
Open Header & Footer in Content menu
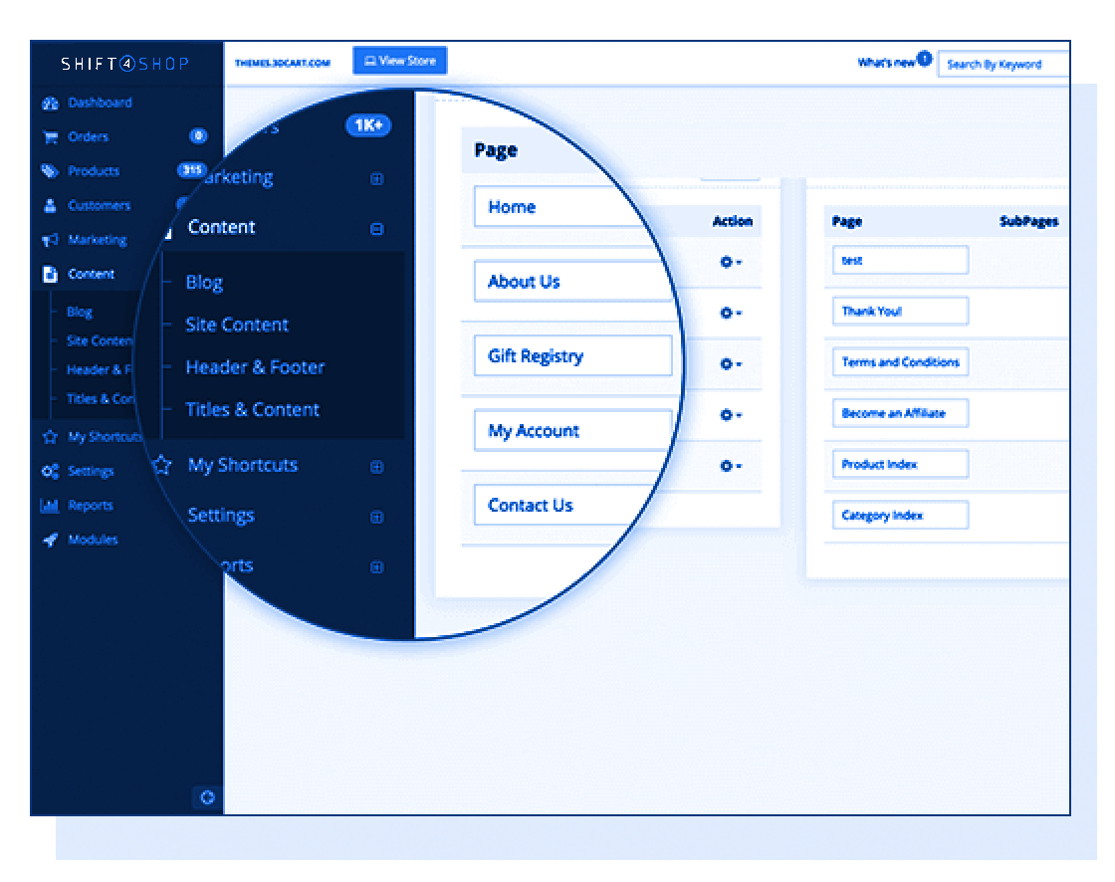[x=255, y=367]
